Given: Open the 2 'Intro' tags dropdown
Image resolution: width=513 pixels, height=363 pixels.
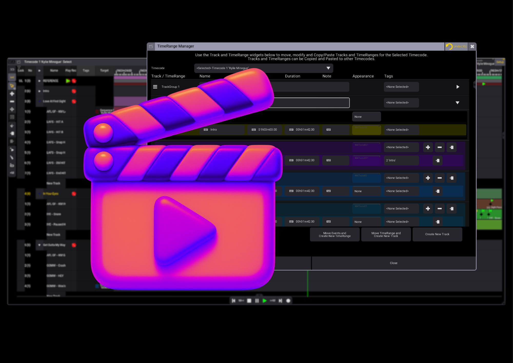Looking at the screenshot, I should pyautogui.click(x=401, y=160).
